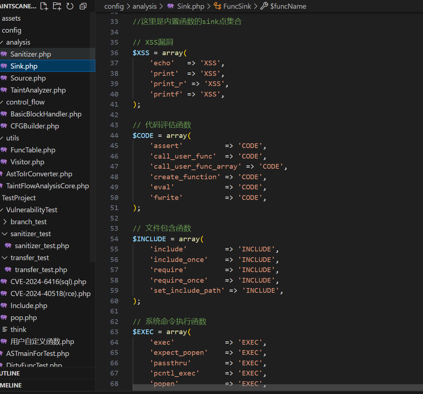
Task: Expand the OUTLINE section
Action: point(10,373)
